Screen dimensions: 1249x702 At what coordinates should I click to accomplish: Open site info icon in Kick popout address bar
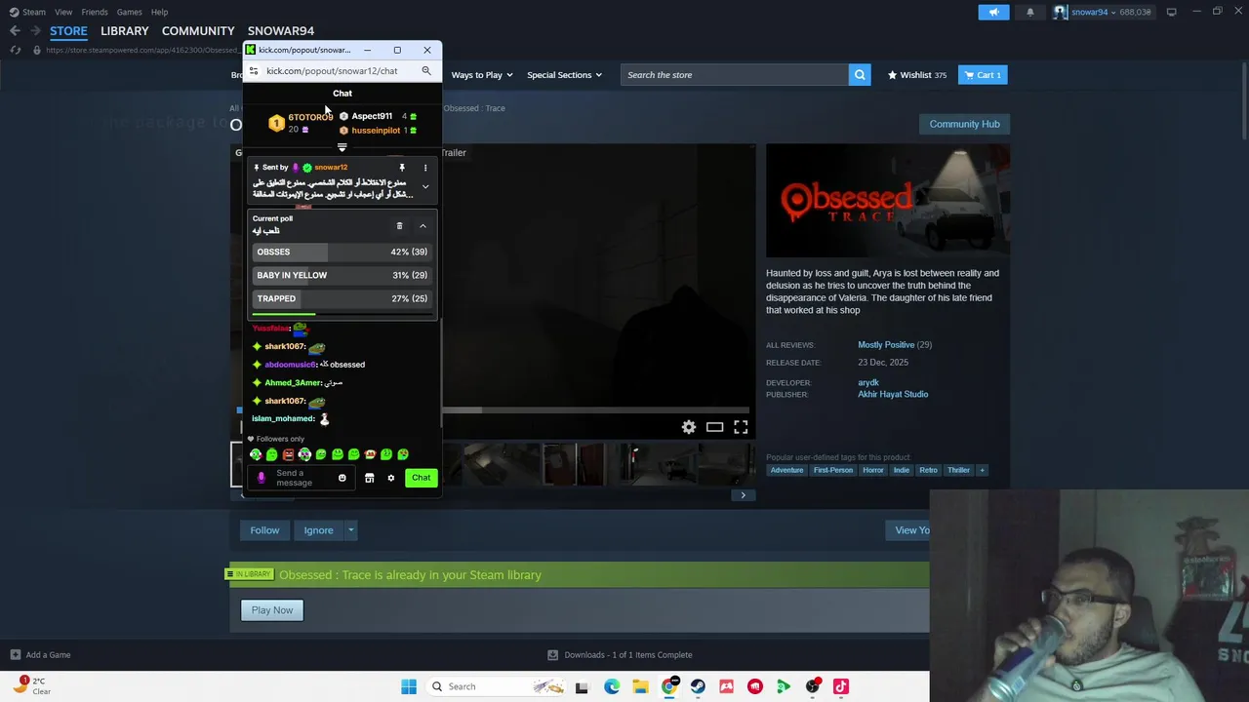[x=254, y=70]
